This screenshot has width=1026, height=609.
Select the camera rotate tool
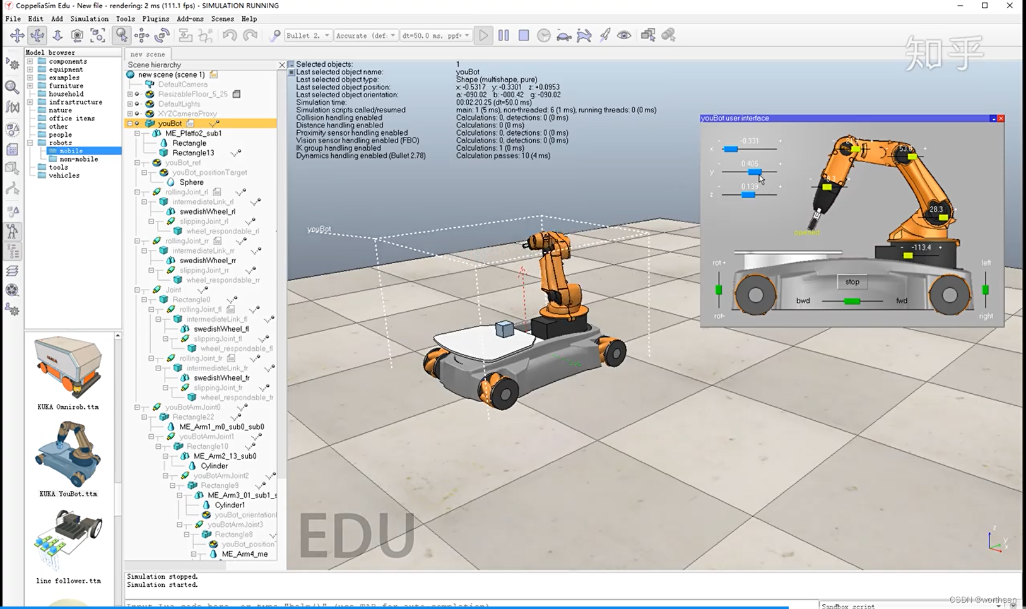pos(37,35)
